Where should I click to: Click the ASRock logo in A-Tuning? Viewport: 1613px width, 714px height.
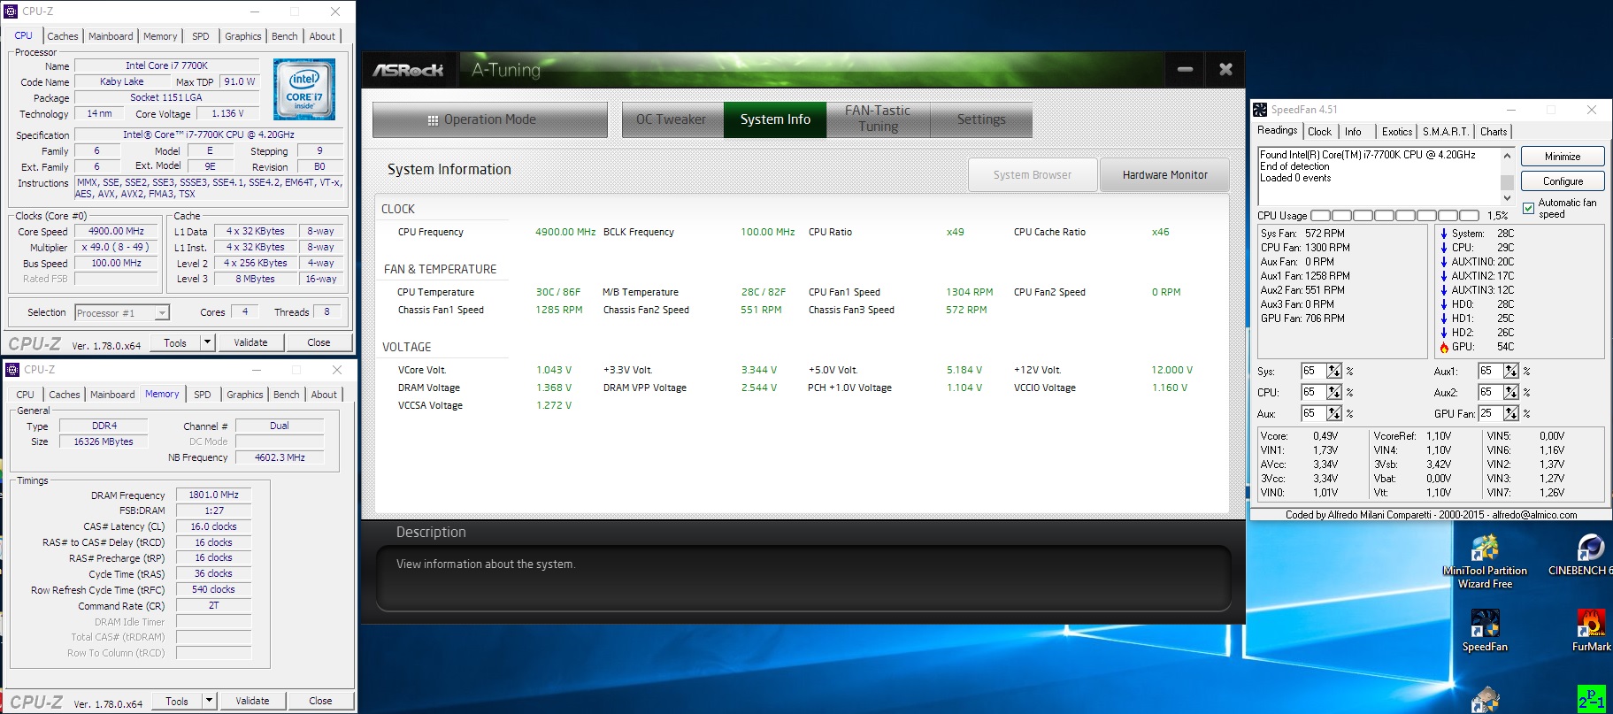pyautogui.click(x=408, y=70)
